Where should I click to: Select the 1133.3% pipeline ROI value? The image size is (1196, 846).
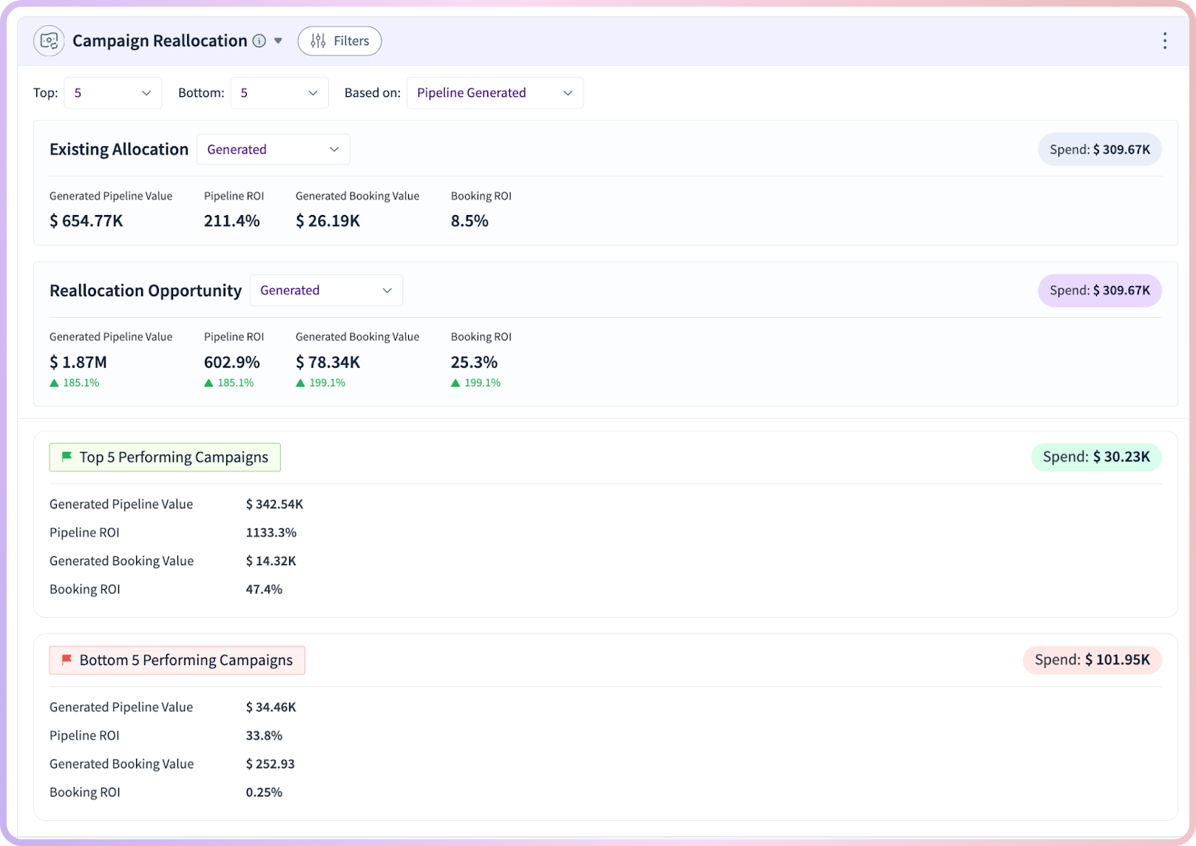tap(271, 532)
